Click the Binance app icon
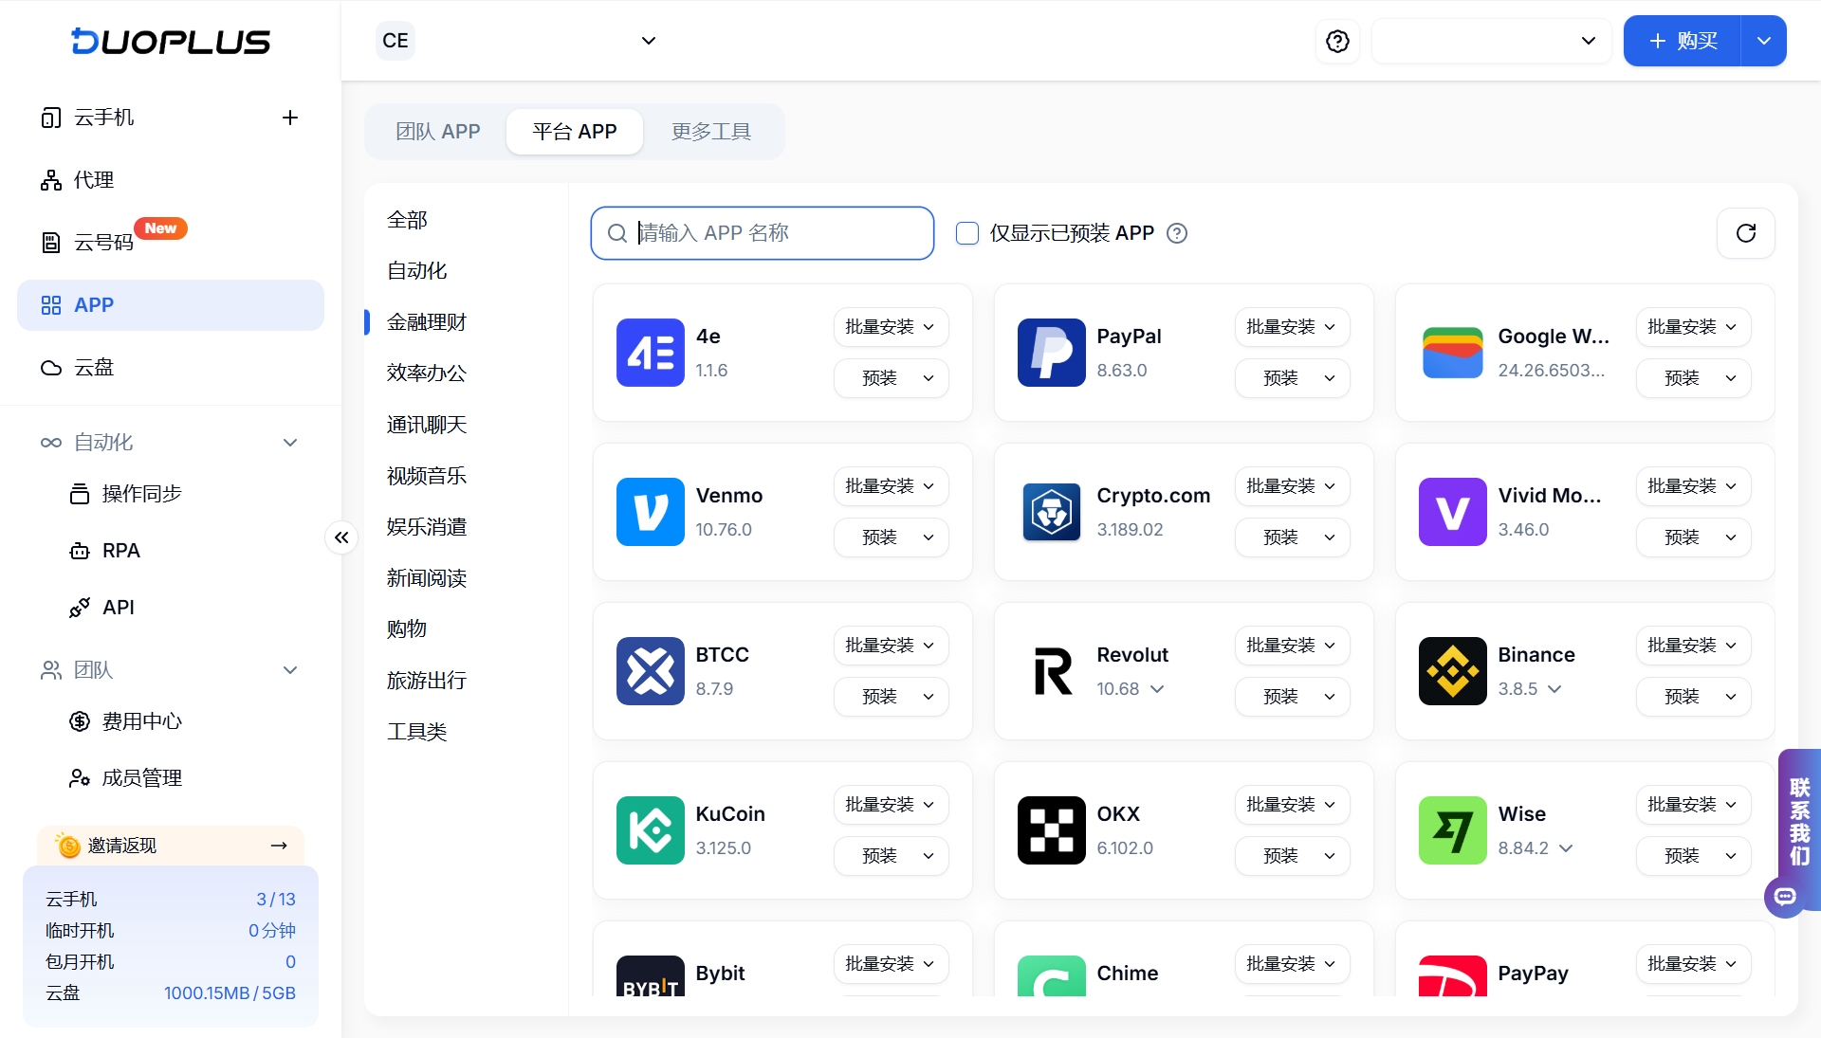Screen dimensions: 1821x1038 click(x=1452, y=671)
